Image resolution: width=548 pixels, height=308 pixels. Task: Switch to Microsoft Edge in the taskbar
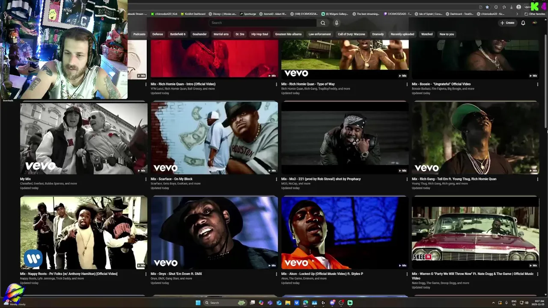pyautogui.click(x=305, y=303)
